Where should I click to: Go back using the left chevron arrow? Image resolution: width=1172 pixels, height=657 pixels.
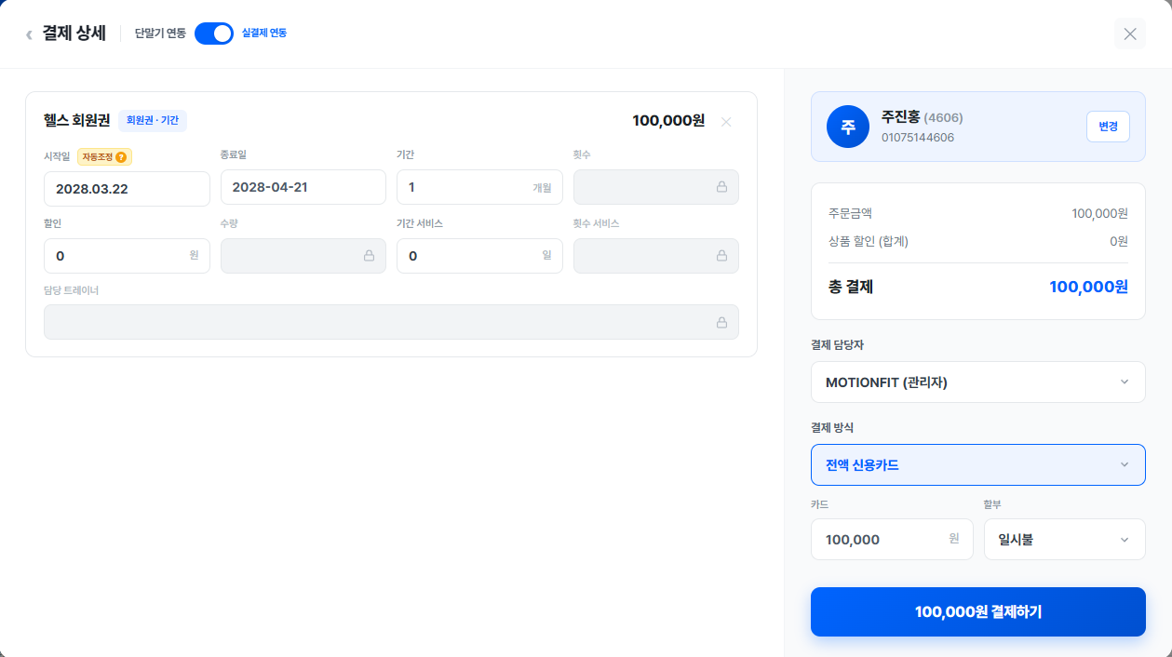pyautogui.click(x=29, y=34)
